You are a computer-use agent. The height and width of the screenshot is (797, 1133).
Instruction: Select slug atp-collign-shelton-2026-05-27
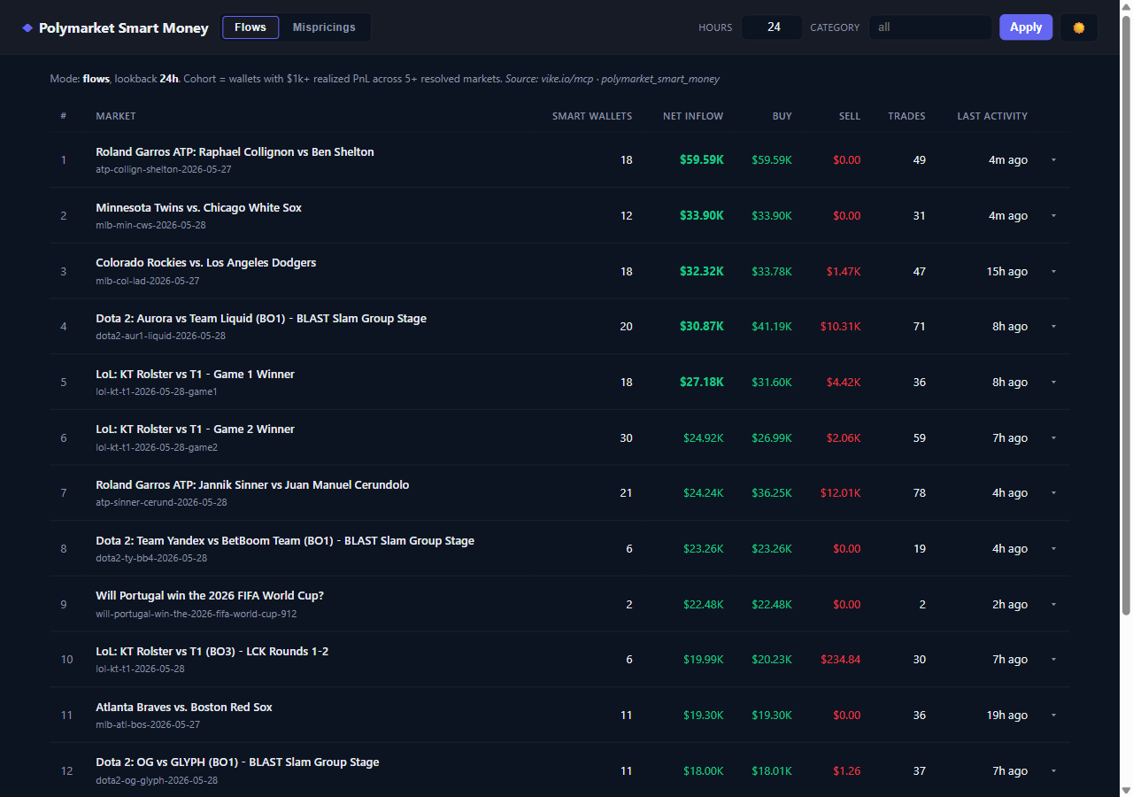[164, 169]
